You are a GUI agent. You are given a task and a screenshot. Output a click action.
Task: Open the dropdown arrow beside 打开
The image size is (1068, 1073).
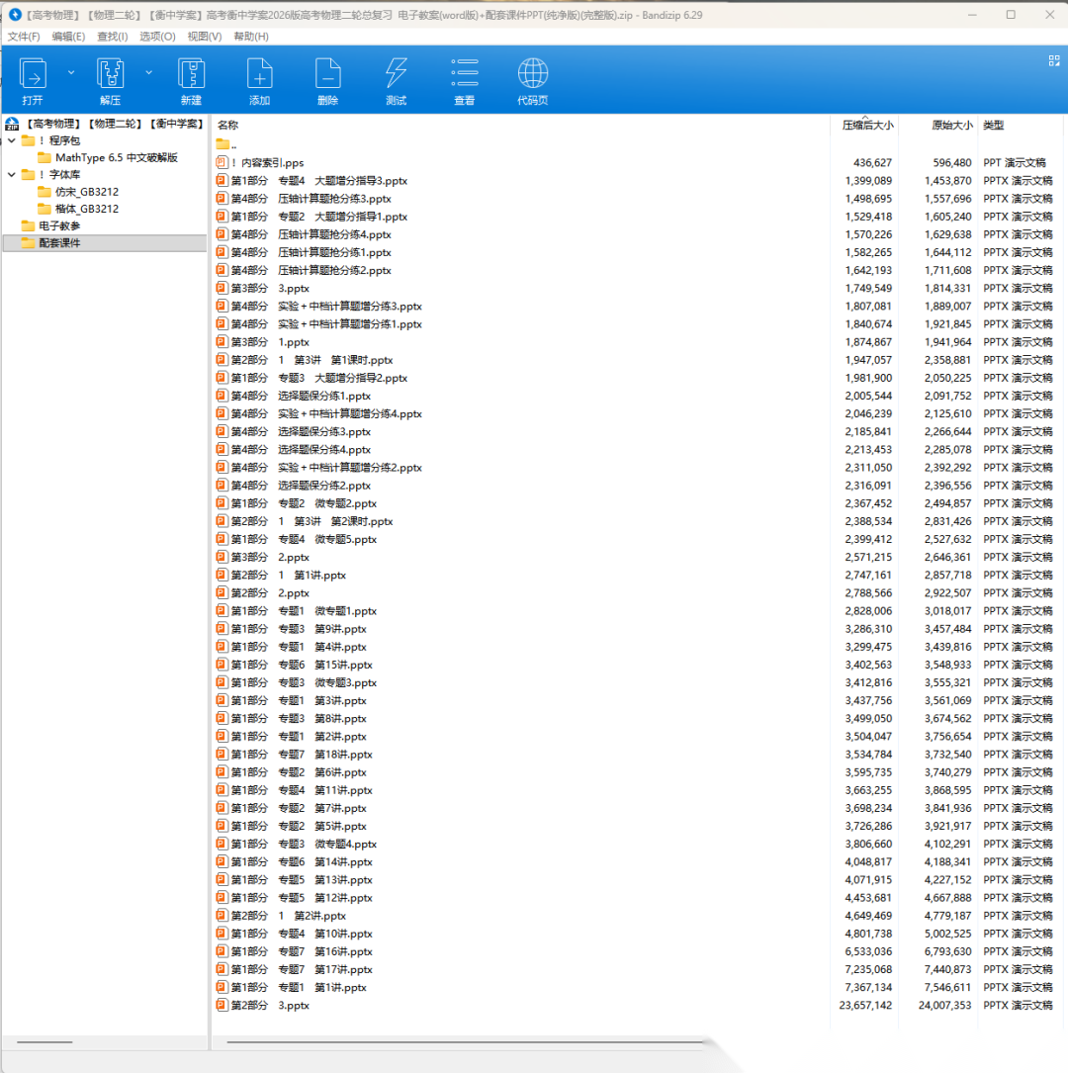(x=71, y=72)
